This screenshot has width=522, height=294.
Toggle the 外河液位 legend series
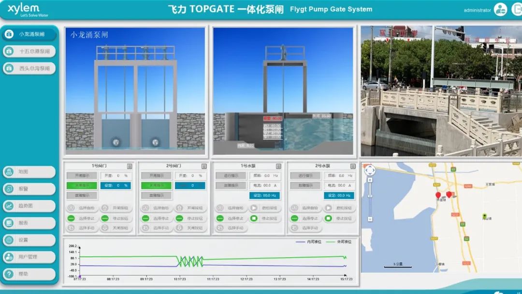pyautogui.click(x=339, y=242)
